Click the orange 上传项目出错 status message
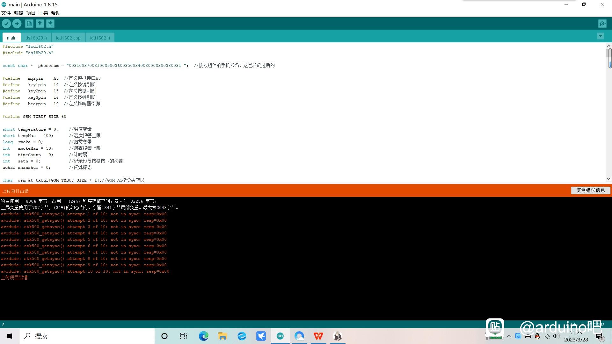 point(15,191)
